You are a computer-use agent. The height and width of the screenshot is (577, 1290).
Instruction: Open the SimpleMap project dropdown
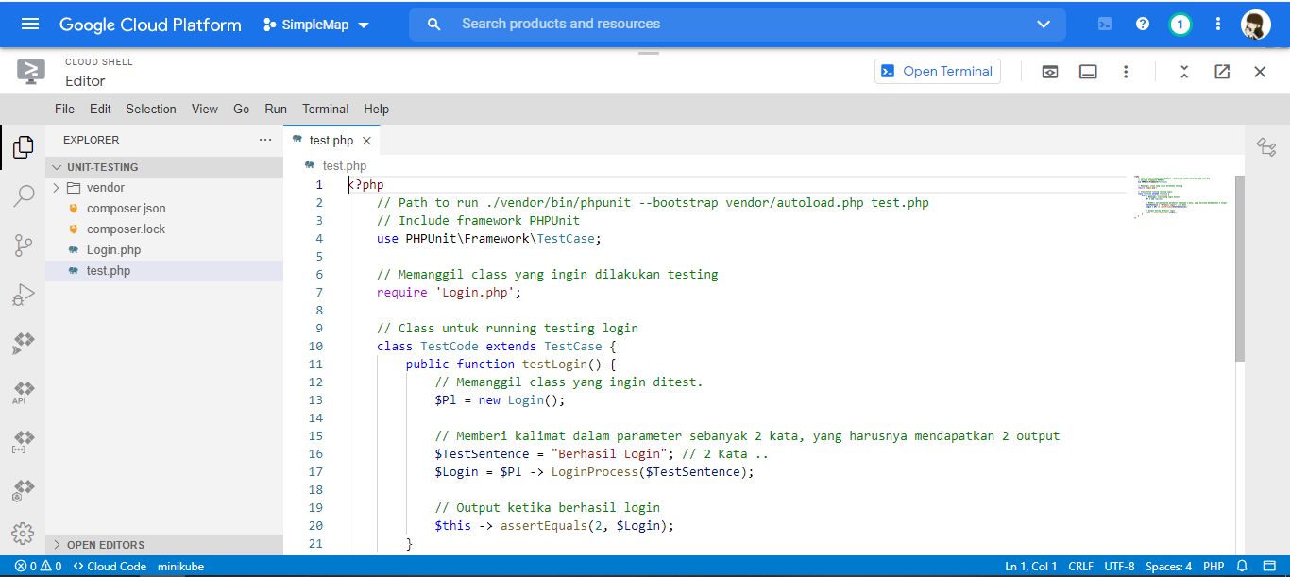315,24
